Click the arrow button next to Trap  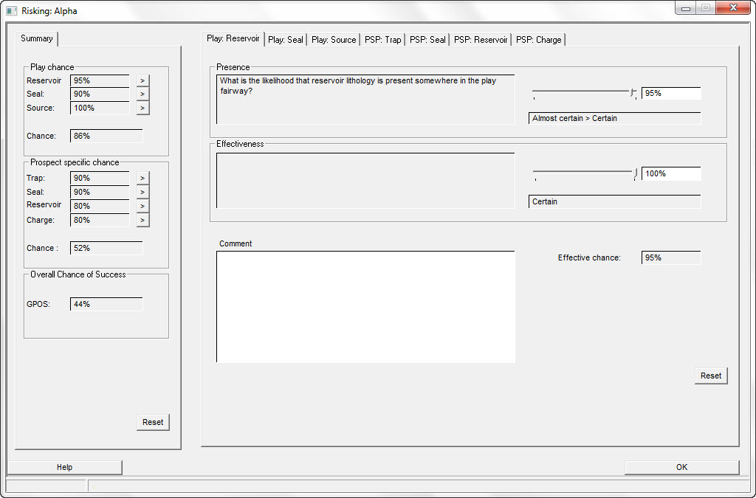(x=142, y=178)
